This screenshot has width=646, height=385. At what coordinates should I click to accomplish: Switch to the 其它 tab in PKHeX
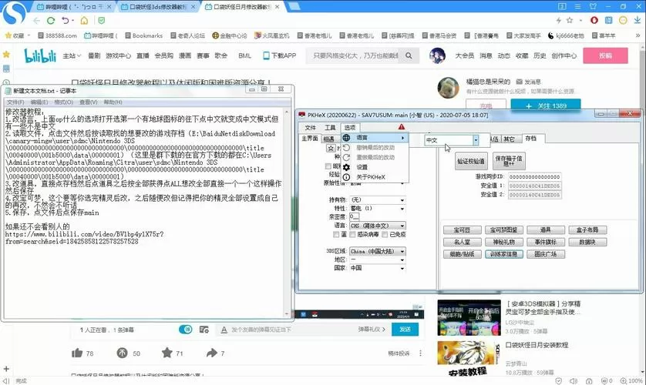pyautogui.click(x=510, y=139)
